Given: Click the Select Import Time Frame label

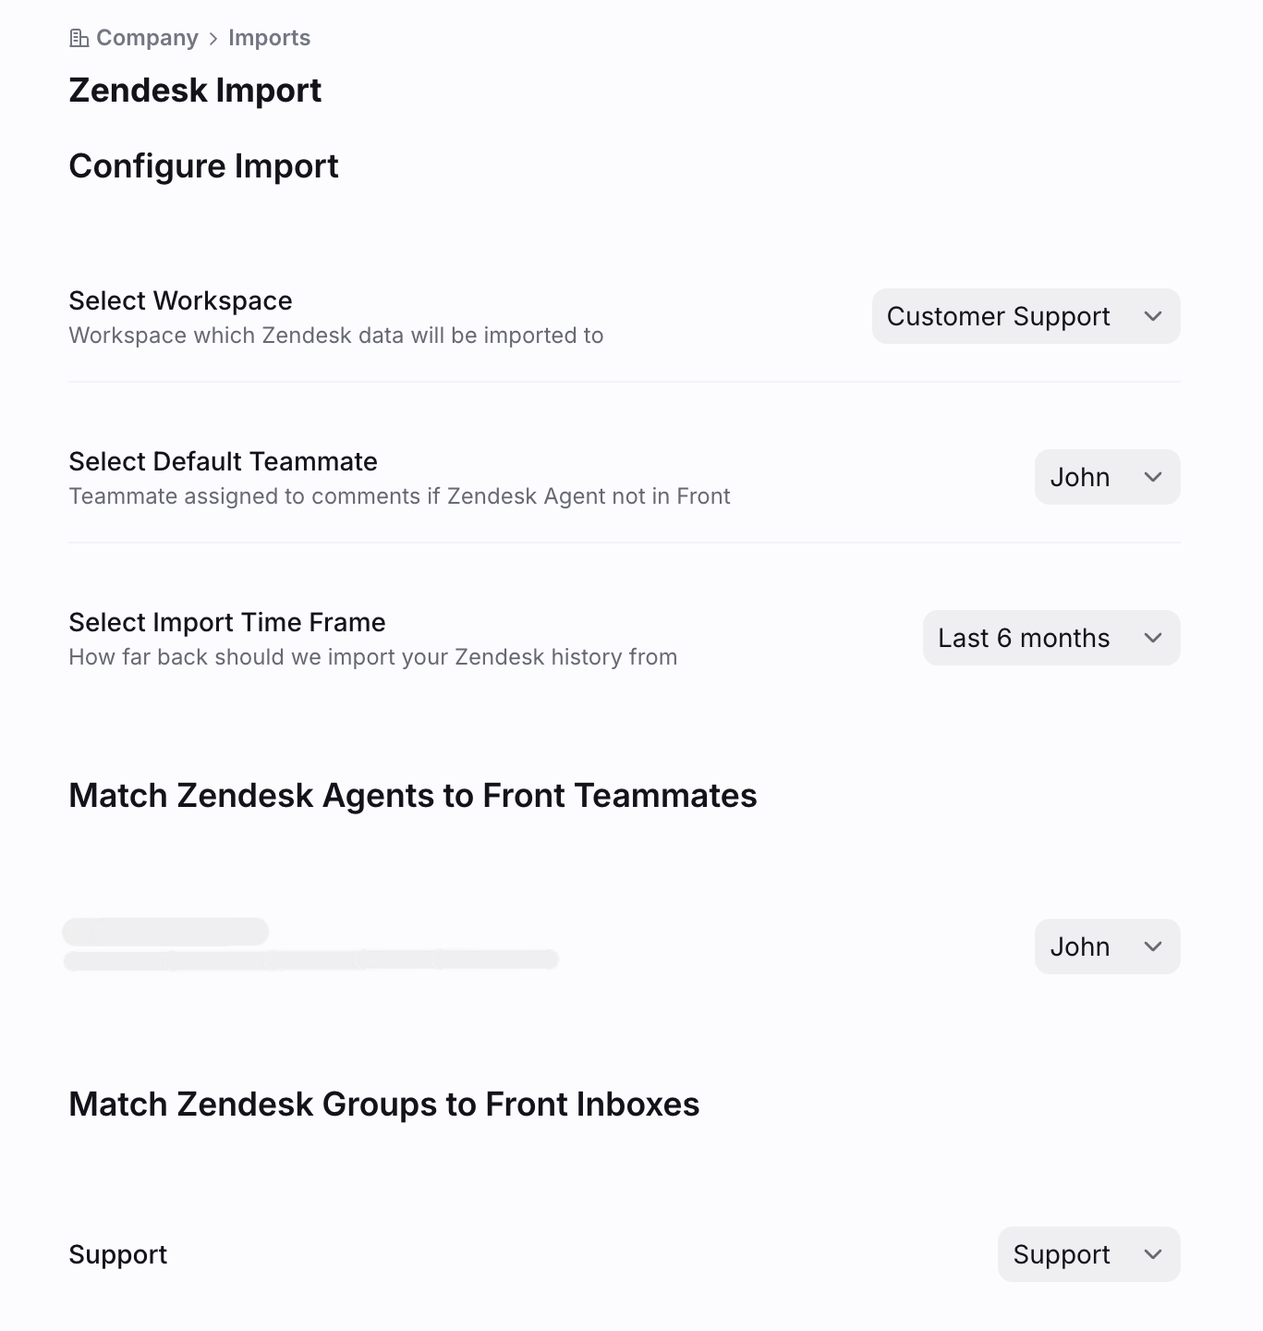Looking at the screenshot, I should tap(227, 622).
